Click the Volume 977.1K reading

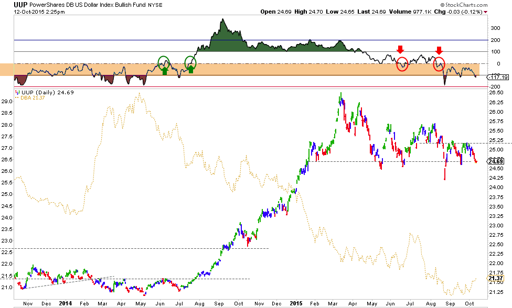(410, 12)
